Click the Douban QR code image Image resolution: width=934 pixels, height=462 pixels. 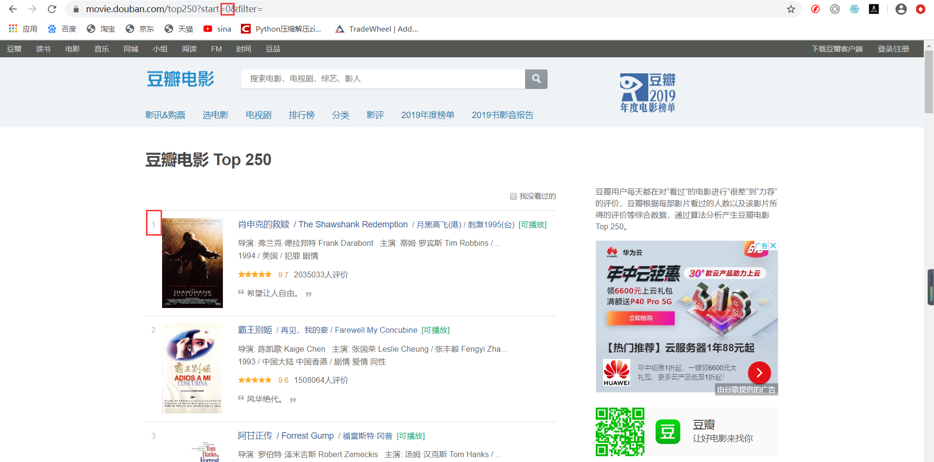(x=620, y=431)
